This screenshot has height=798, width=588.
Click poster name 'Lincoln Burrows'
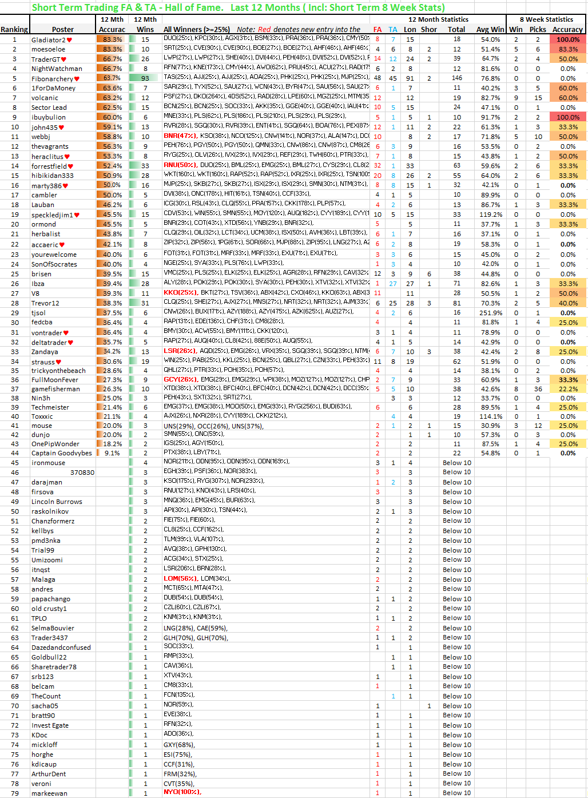pyautogui.click(x=57, y=502)
